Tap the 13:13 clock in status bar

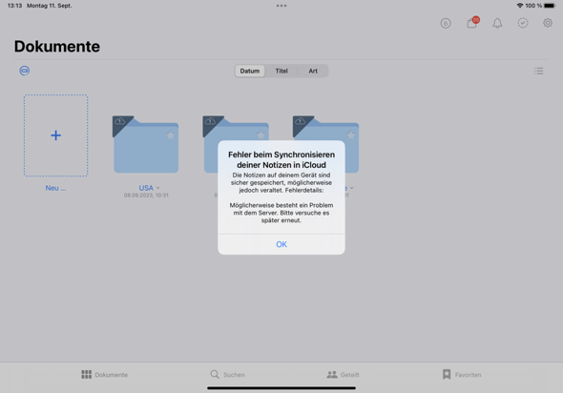point(14,6)
